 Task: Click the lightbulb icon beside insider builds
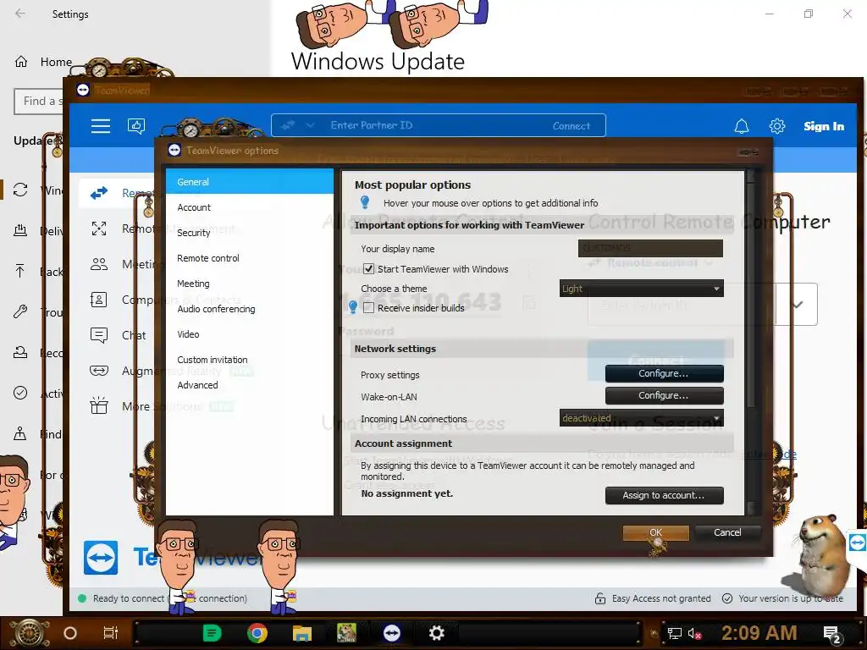coord(353,307)
